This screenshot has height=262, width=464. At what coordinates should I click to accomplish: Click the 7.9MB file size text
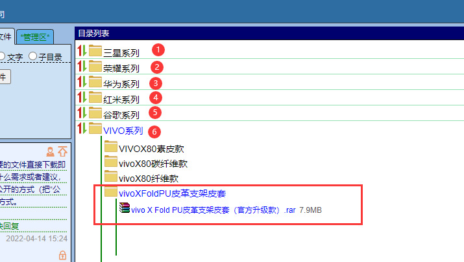(310, 210)
